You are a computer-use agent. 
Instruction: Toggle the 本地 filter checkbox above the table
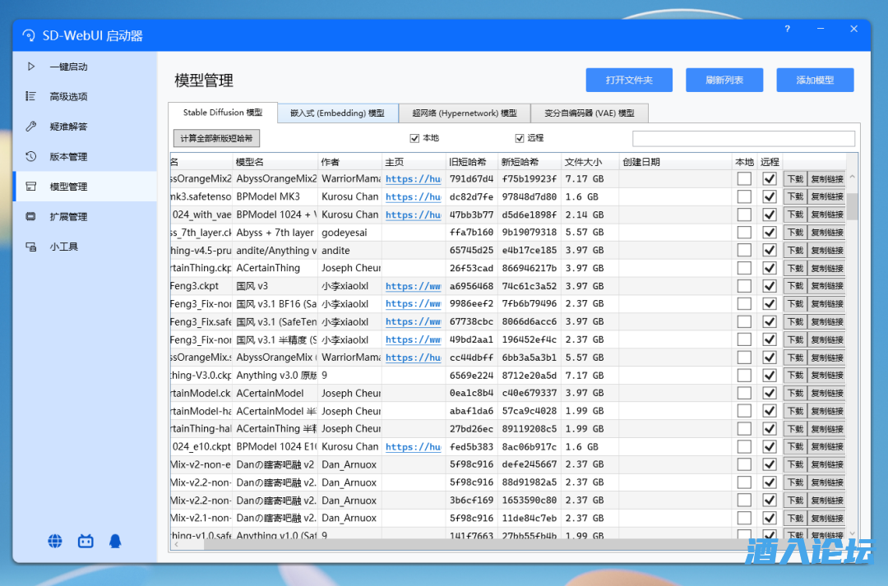click(x=415, y=138)
